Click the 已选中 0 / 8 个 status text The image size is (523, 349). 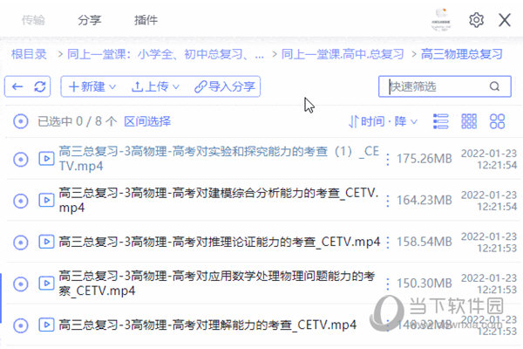(78, 121)
